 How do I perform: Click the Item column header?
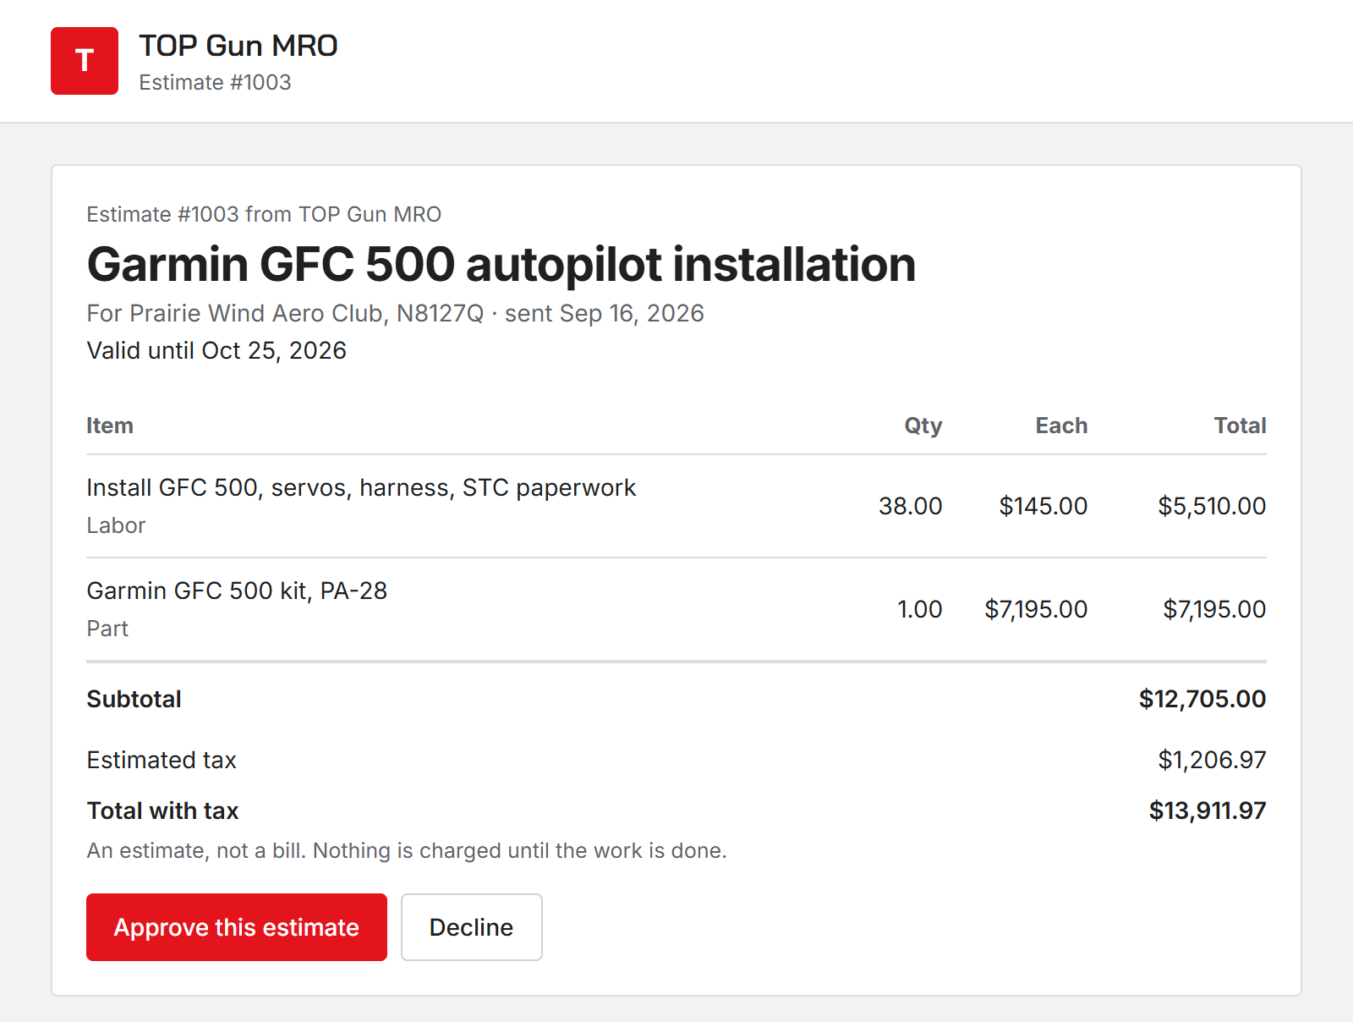[110, 426]
